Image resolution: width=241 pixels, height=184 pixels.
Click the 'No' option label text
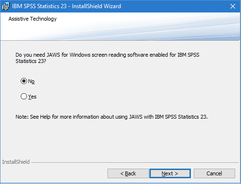31,81
